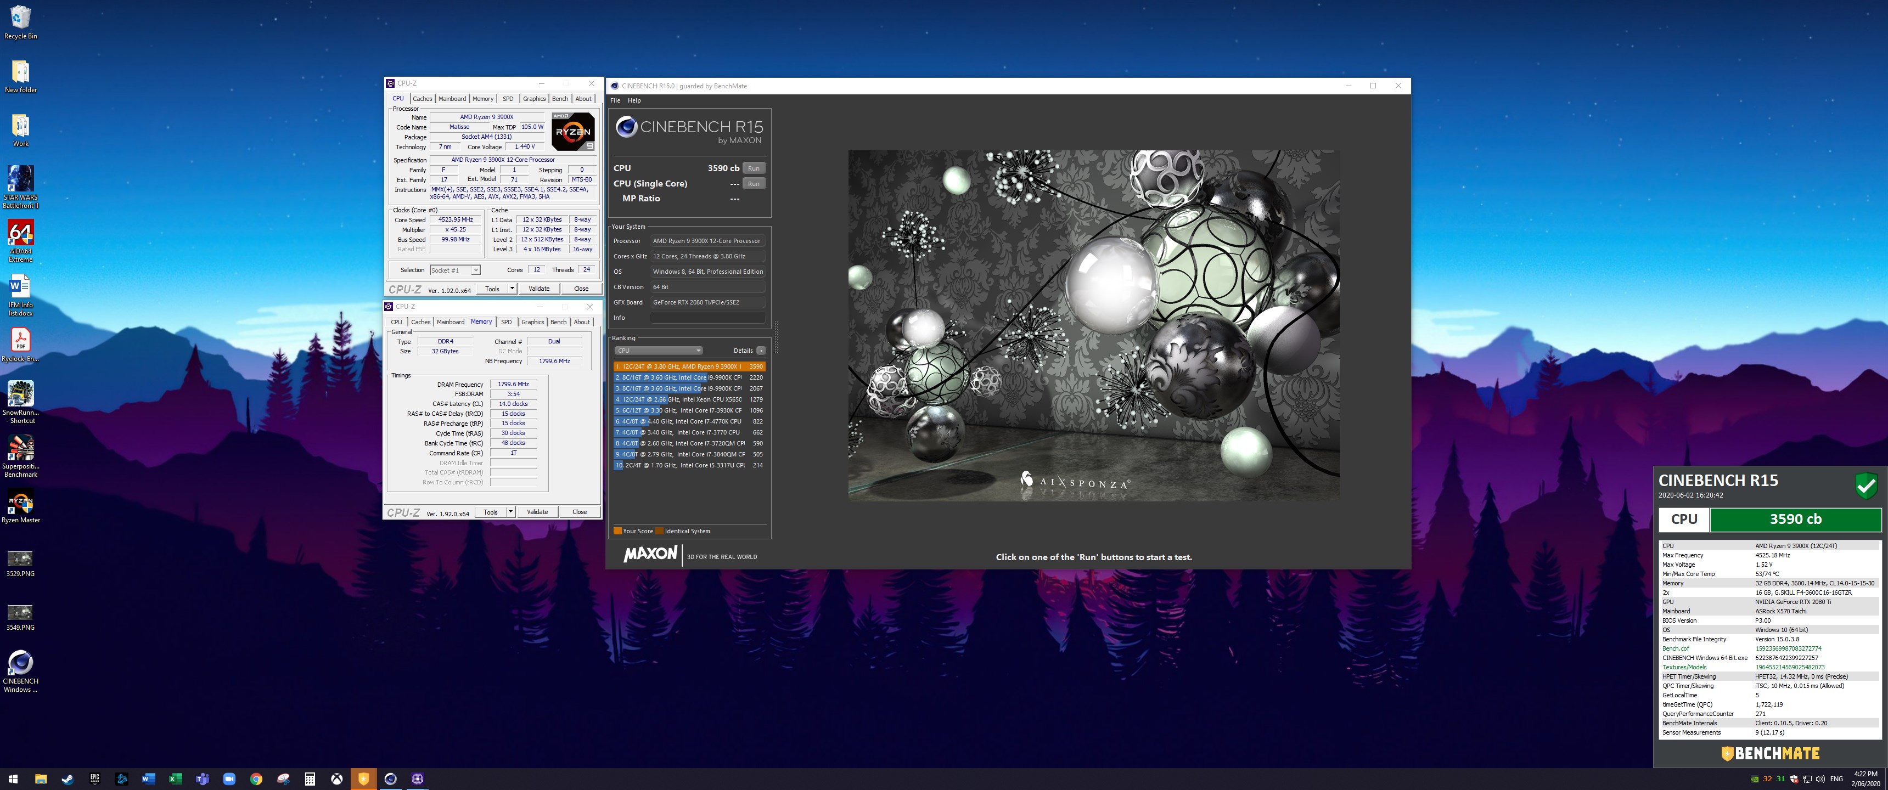1888x790 pixels.
Task: Expand the Cinebench Ranking CPU dropdown
Action: pyautogui.click(x=658, y=351)
